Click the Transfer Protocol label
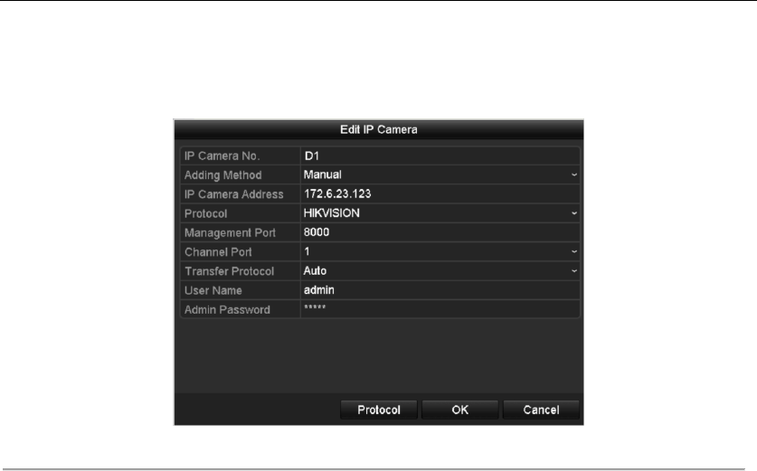Image resolution: width=757 pixels, height=471 pixels. 230,271
